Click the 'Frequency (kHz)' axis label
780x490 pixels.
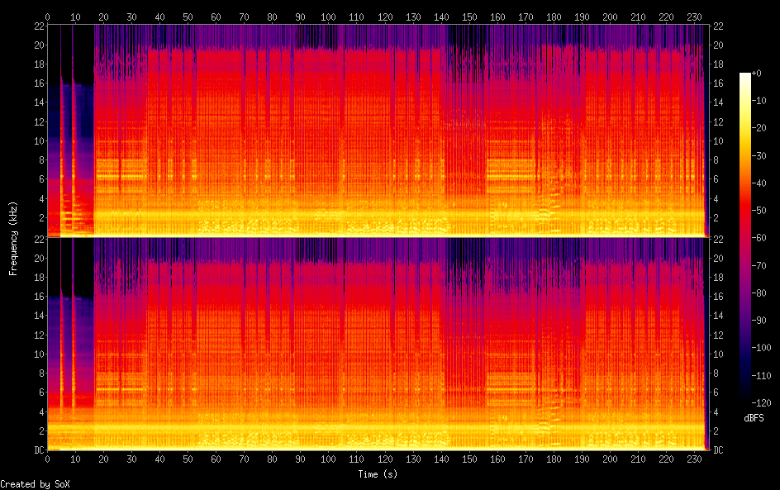[x=14, y=238]
